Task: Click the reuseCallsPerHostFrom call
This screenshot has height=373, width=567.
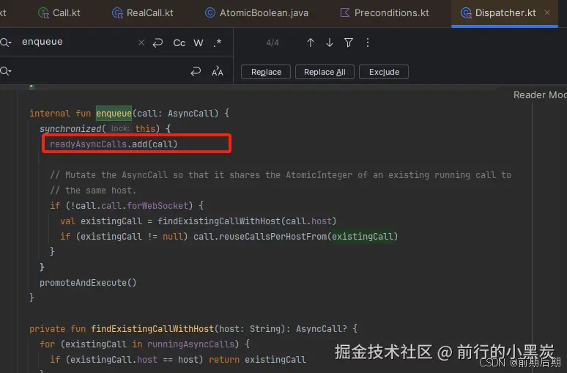Action: pos(273,236)
